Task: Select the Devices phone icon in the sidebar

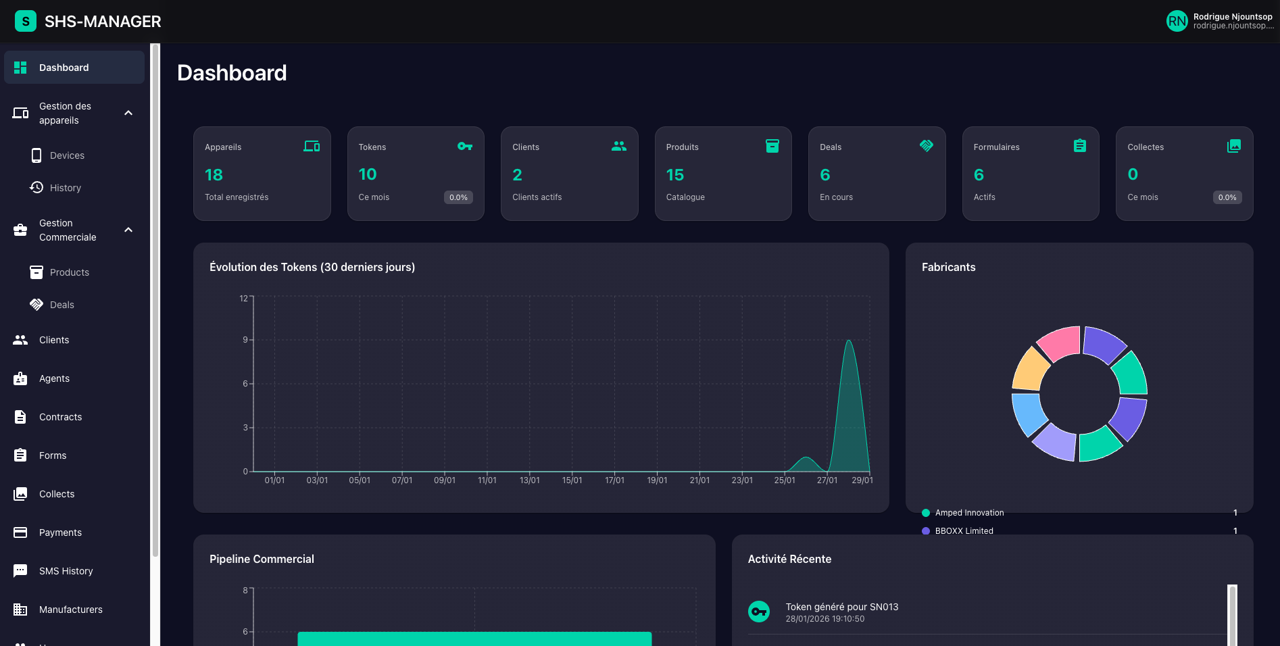Action: tap(35, 155)
